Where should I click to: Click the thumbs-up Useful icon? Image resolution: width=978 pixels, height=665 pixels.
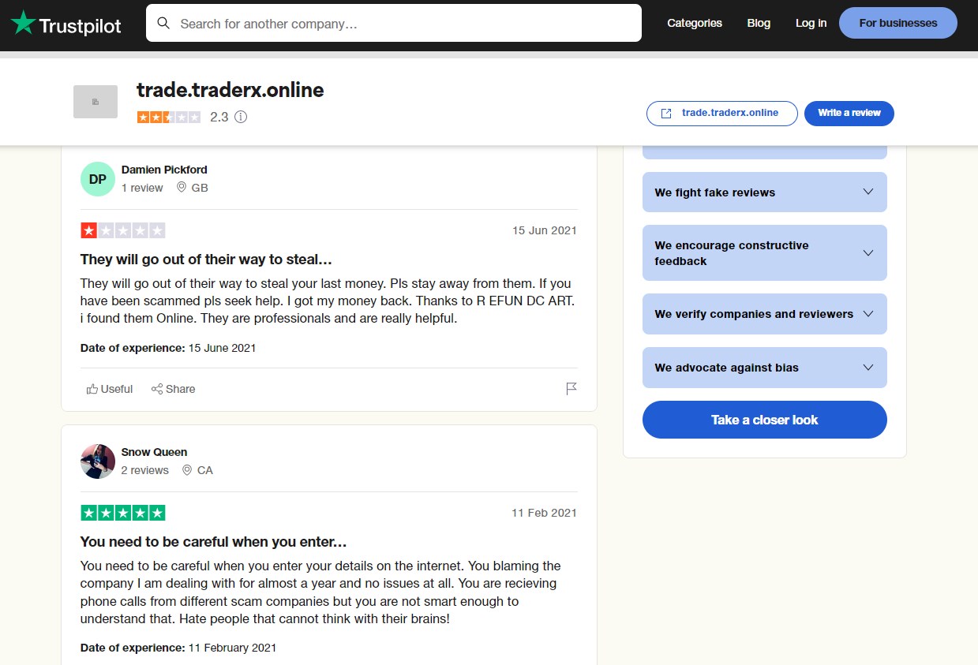pyautogui.click(x=92, y=388)
